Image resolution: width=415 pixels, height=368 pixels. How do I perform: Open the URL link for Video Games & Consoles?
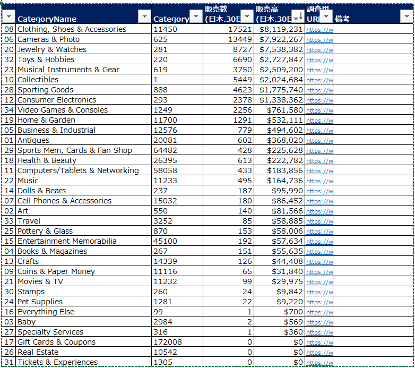[319, 110]
